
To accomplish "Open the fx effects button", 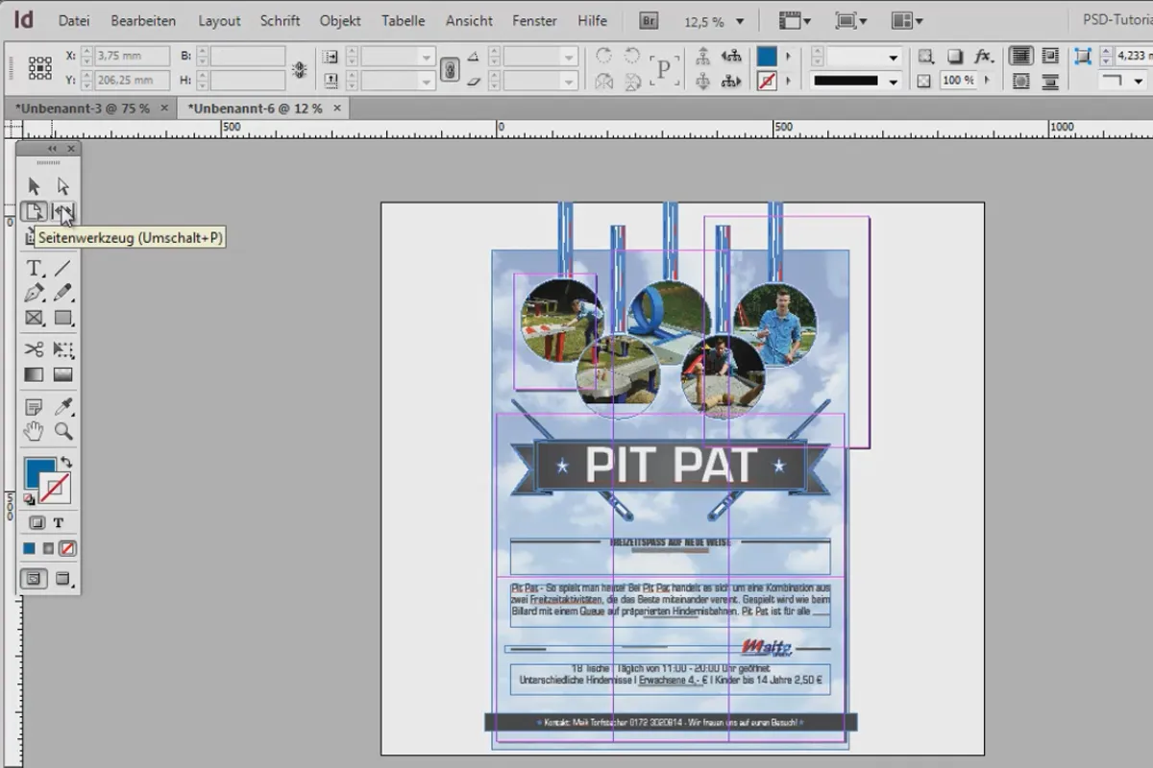I will point(982,57).
